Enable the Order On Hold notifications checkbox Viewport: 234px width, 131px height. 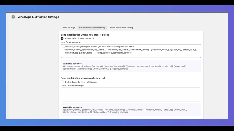coord(62,82)
